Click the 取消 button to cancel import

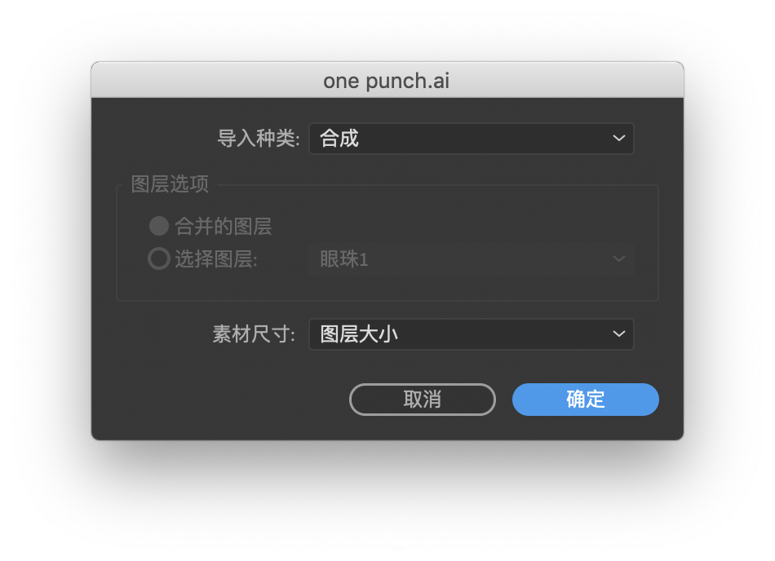tap(422, 399)
